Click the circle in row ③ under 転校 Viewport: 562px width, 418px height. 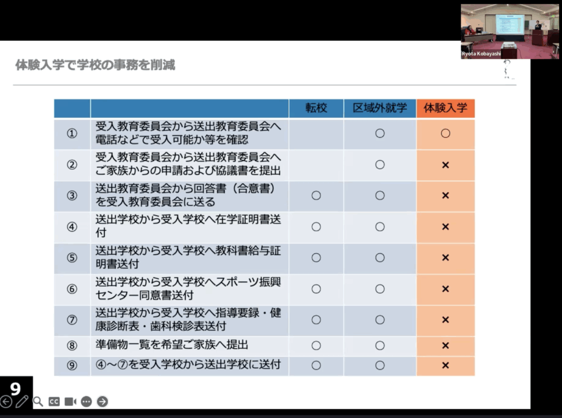click(x=316, y=196)
